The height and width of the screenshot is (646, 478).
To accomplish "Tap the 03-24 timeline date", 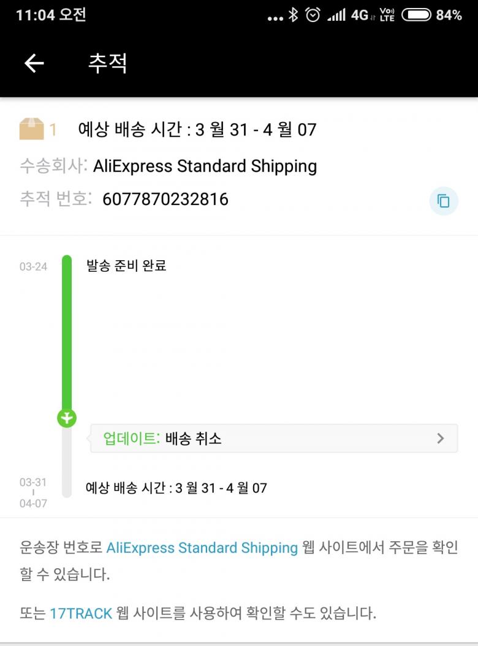I will click(33, 266).
